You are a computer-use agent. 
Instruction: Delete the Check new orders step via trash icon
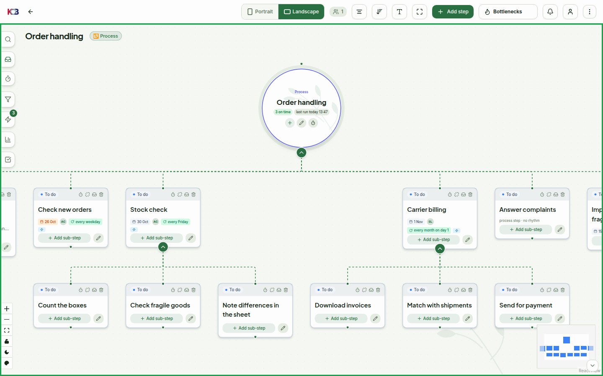pyautogui.click(x=101, y=195)
